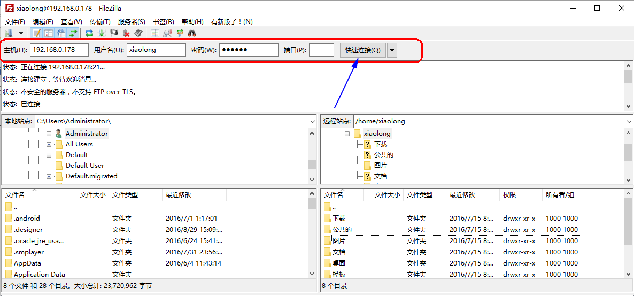Toggle the transfer queue display
This screenshot has width=634, height=296.
pyautogui.click(x=73, y=33)
